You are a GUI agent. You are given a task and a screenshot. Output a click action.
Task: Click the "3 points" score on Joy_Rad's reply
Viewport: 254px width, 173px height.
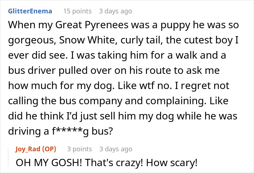pos(79,149)
